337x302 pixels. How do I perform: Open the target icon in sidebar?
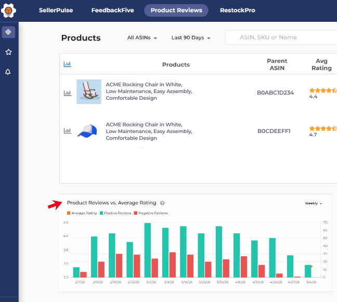click(8, 32)
